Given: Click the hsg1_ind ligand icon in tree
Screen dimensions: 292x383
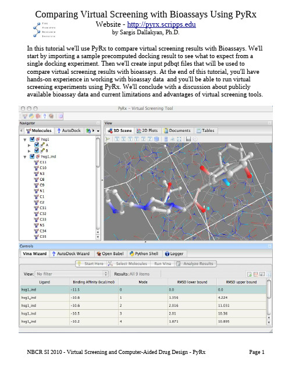Looking at the screenshot, I should pos(38,156).
